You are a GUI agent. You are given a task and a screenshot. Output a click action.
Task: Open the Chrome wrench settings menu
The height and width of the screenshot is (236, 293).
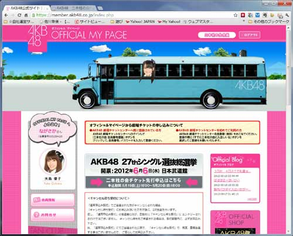(287, 15)
